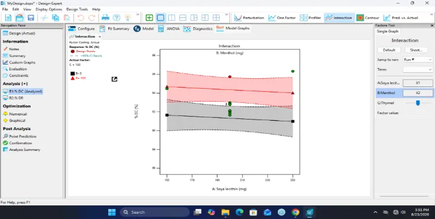The image size is (435, 219).
Task: Set B:Menthol as X2 axis toggle
Action: [x=418, y=93]
